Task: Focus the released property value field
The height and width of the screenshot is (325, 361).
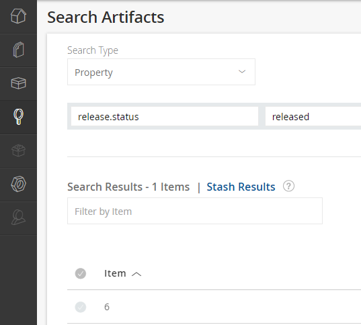Action: coord(313,116)
